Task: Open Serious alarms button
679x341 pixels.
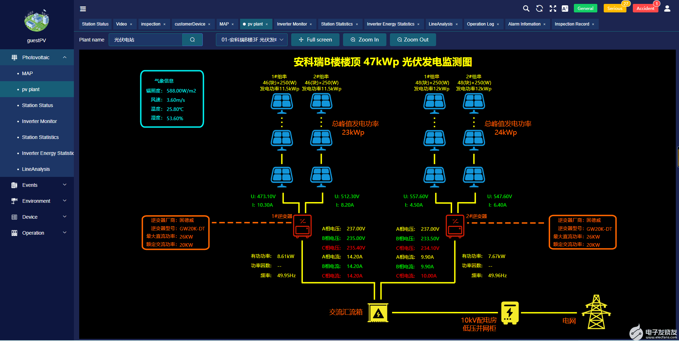Action: tap(615, 9)
